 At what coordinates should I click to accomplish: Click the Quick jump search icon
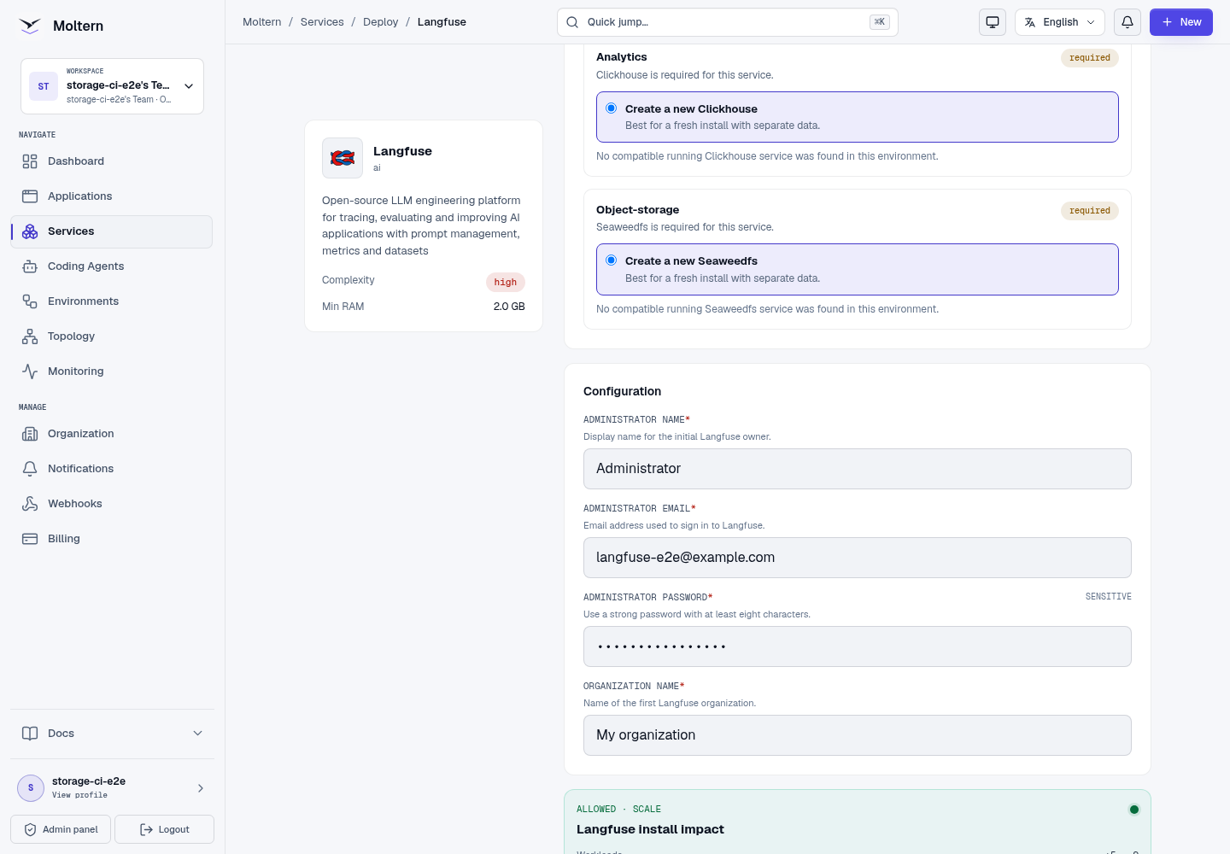[x=572, y=22]
